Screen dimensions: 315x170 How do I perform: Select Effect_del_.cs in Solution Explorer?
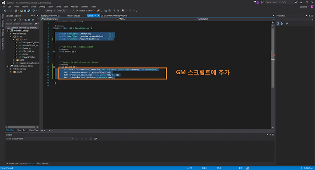point(28,51)
